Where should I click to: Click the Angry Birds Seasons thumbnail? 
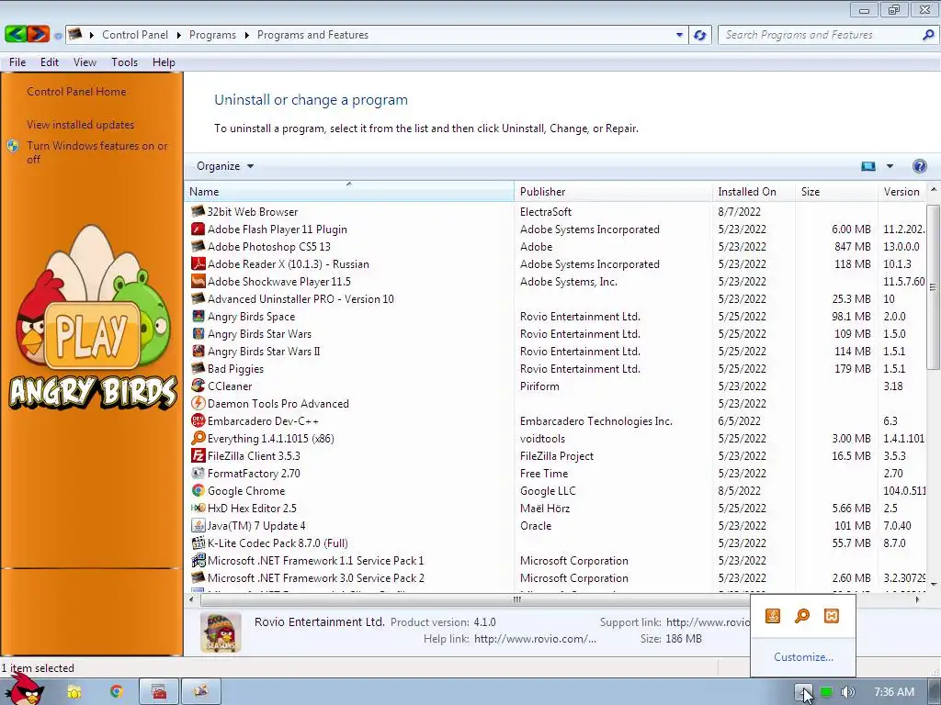221,632
